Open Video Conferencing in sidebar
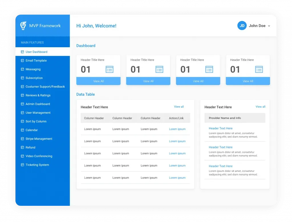The image size is (292, 222). pyautogui.click(x=43, y=156)
